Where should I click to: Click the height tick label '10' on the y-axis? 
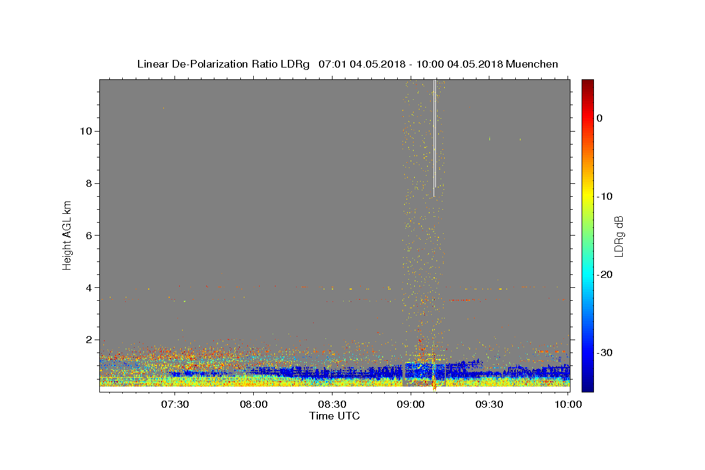point(85,130)
